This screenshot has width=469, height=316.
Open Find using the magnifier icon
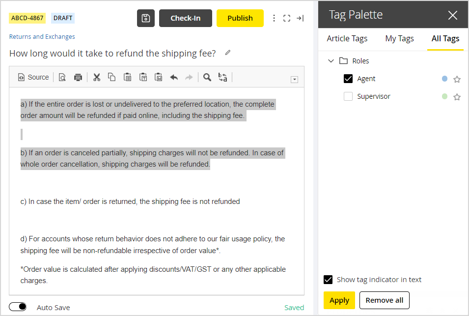(206, 77)
